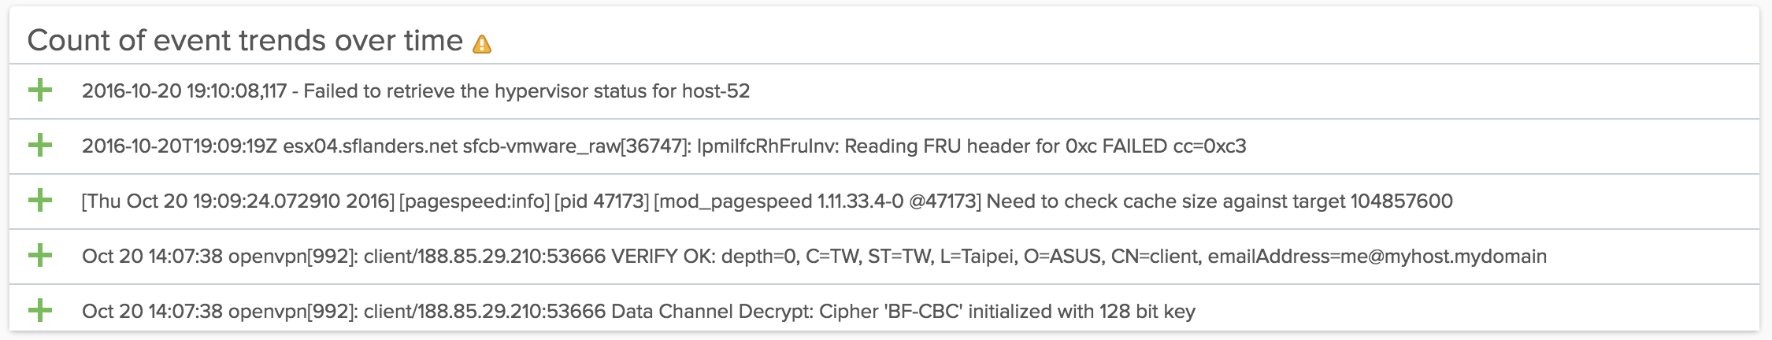Expand the mod_pagespeed cache size event
1772x340 pixels.
click(40, 201)
